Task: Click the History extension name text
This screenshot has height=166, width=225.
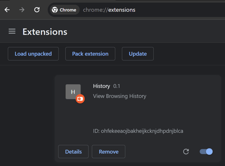Action: click(101, 86)
